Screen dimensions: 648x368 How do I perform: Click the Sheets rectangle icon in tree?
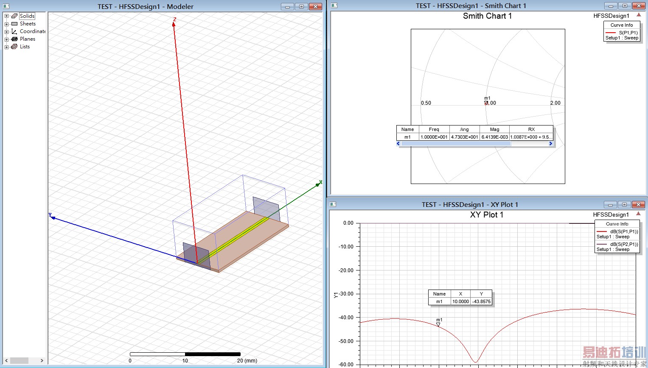point(14,24)
